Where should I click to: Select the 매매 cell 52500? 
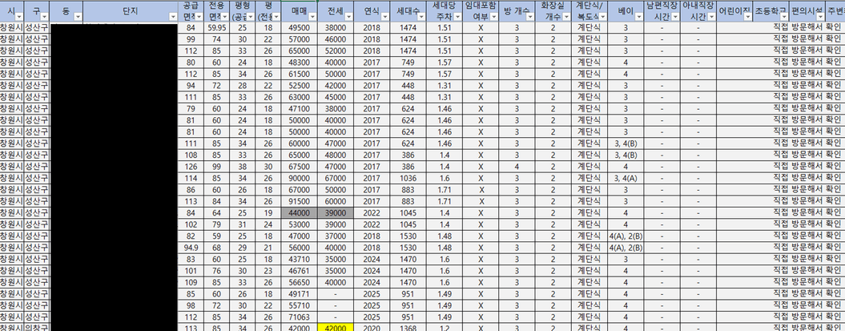click(x=300, y=86)
